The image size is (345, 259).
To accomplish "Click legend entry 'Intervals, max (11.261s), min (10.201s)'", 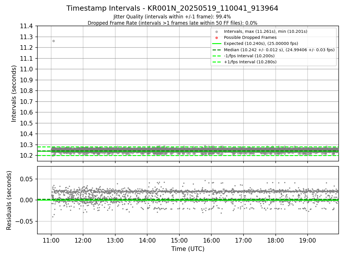I will [x=265, y=31].
